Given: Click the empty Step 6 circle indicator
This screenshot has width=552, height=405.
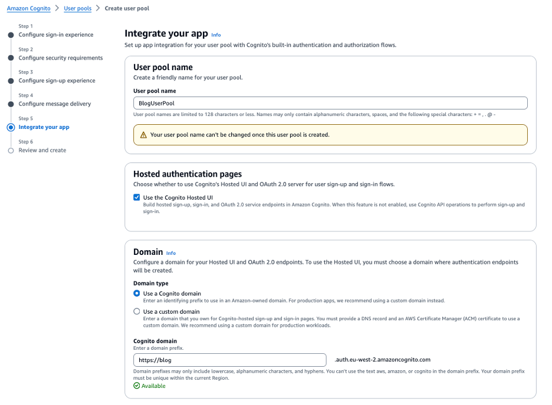Looking at the screenshot, I should [x=11, y=150].
